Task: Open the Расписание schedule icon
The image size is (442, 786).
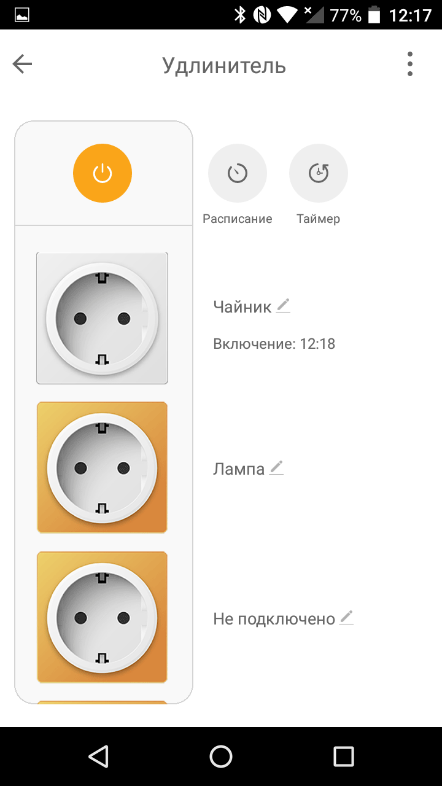Action: (238, 173)
